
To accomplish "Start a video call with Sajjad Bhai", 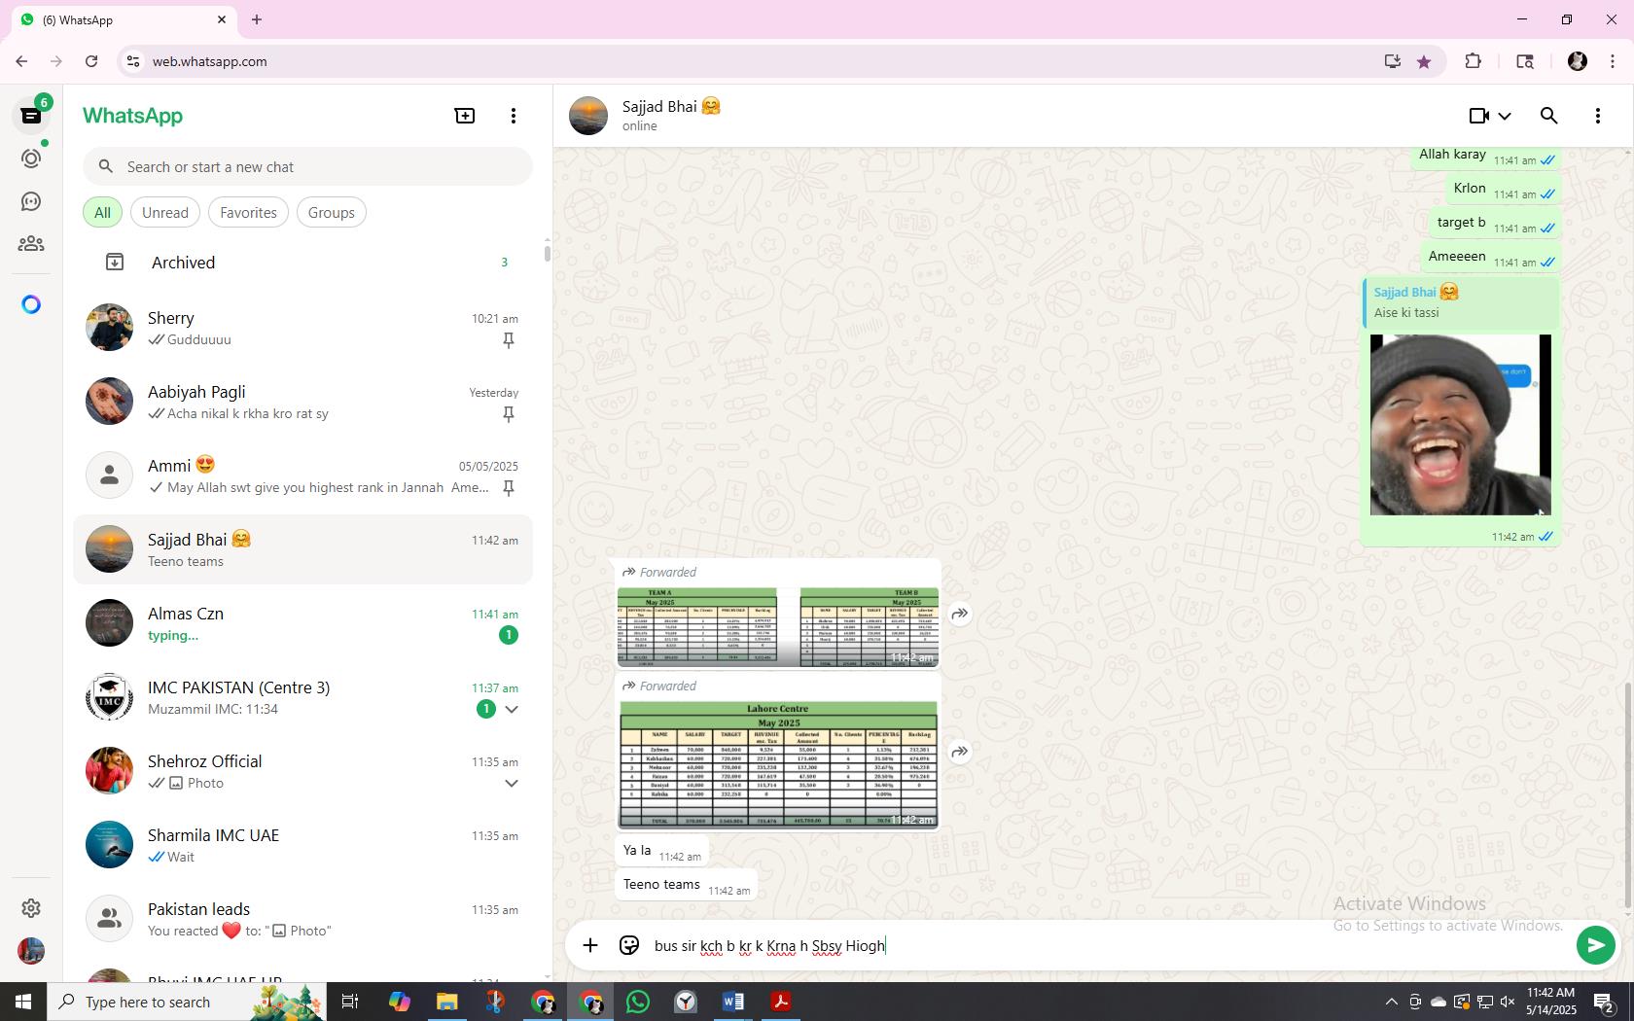I will click(x=1479, y=116).
